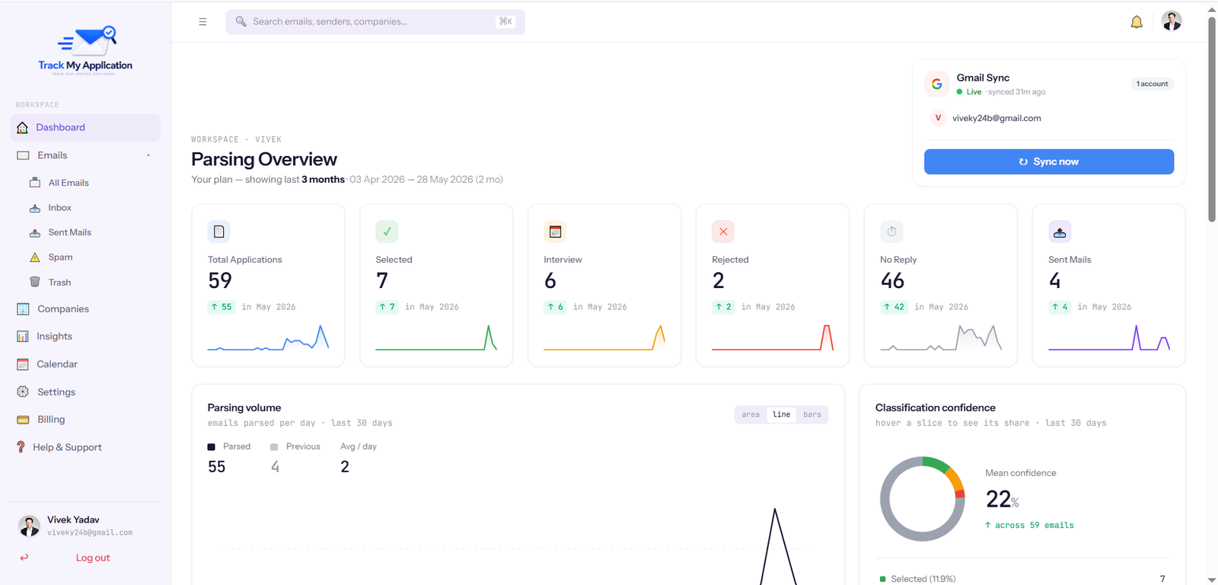The image size is (1218, 585).
Task: Click the Settings gear icon
Action: click(x=23, y=392)
